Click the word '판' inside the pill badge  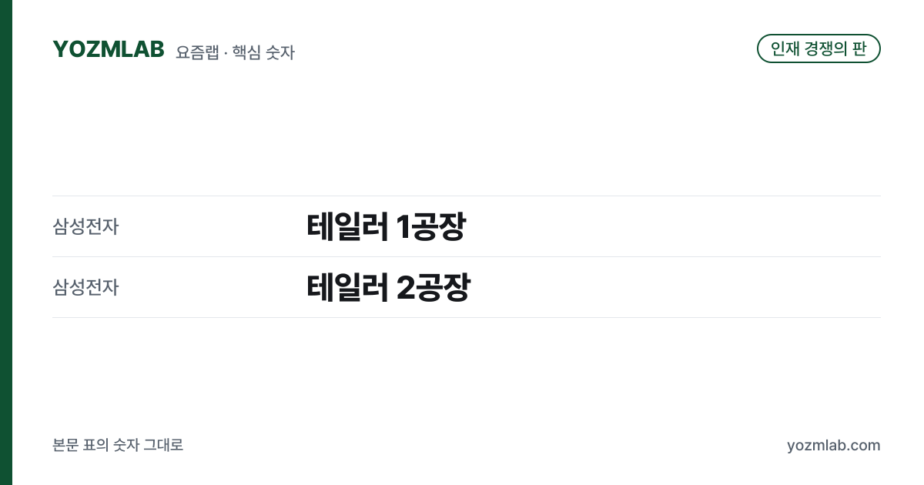pos(860,48)
